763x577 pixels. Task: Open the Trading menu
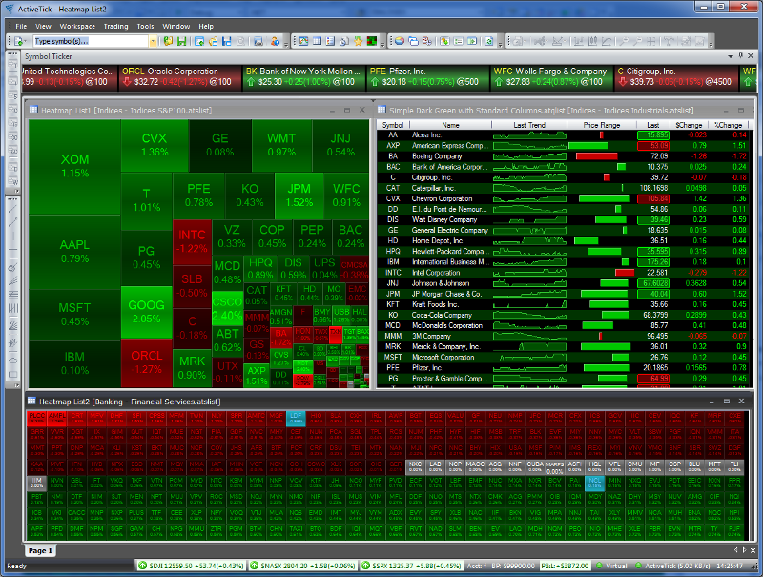pos(115,26)
